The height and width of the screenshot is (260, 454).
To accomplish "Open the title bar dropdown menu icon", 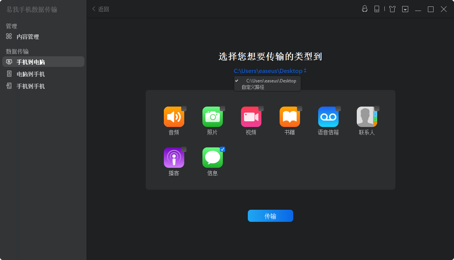I will tap(405, 9).
